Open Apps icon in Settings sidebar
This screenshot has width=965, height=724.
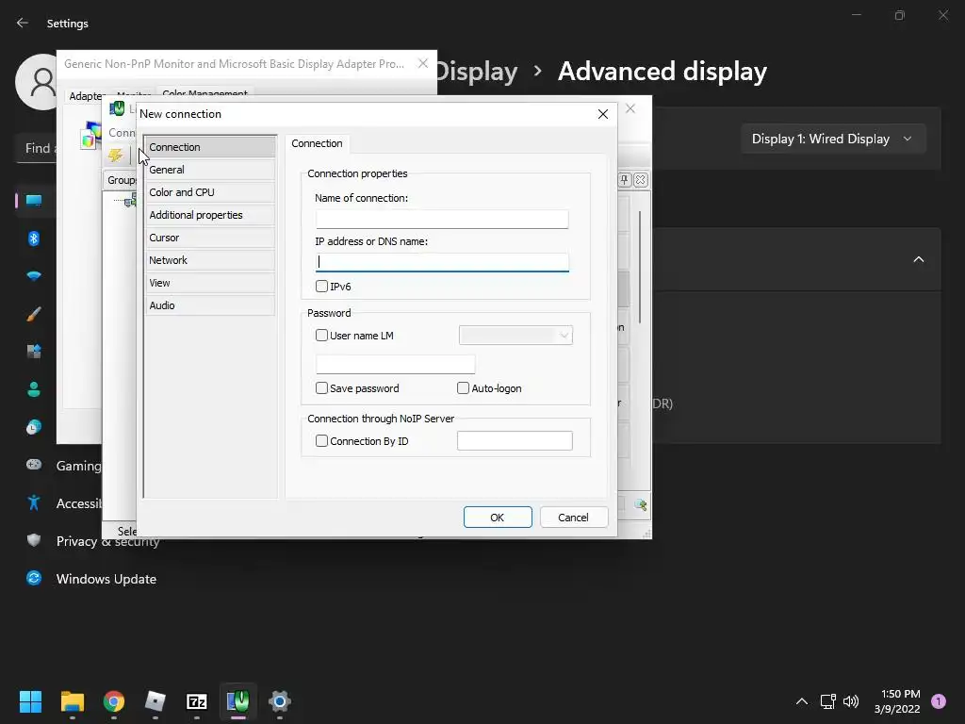(34, 352)
